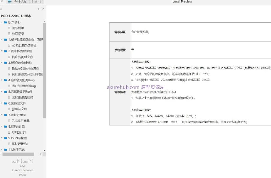This screenshot has width=271, height=178.
Task: Collapse the 2.闪印传到付字段 folder arrow
Action: click(x=2, y=51)
